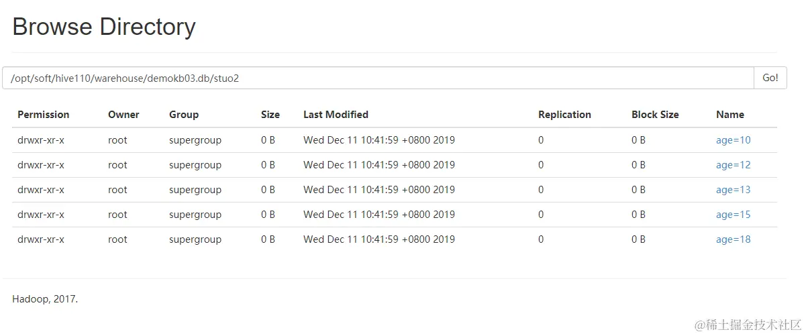Click the Browse Directory heading

coord(104,27)
